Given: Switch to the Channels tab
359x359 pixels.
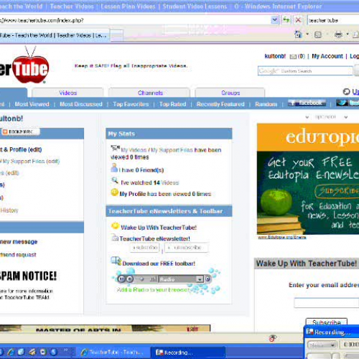Looking at the screenshot, I should point(150,93).
